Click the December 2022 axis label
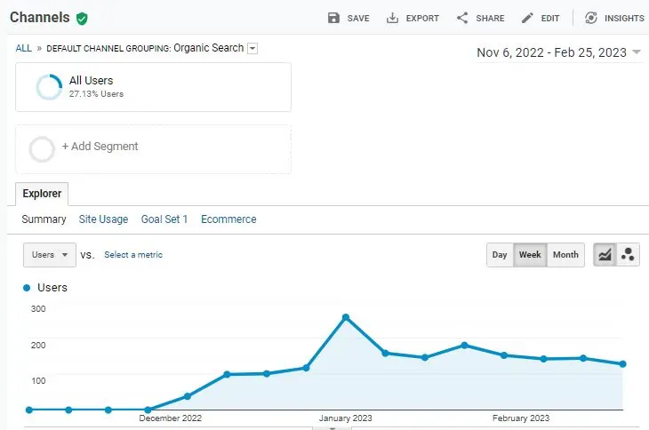The image size is (649, 430). tap(170, 418)
